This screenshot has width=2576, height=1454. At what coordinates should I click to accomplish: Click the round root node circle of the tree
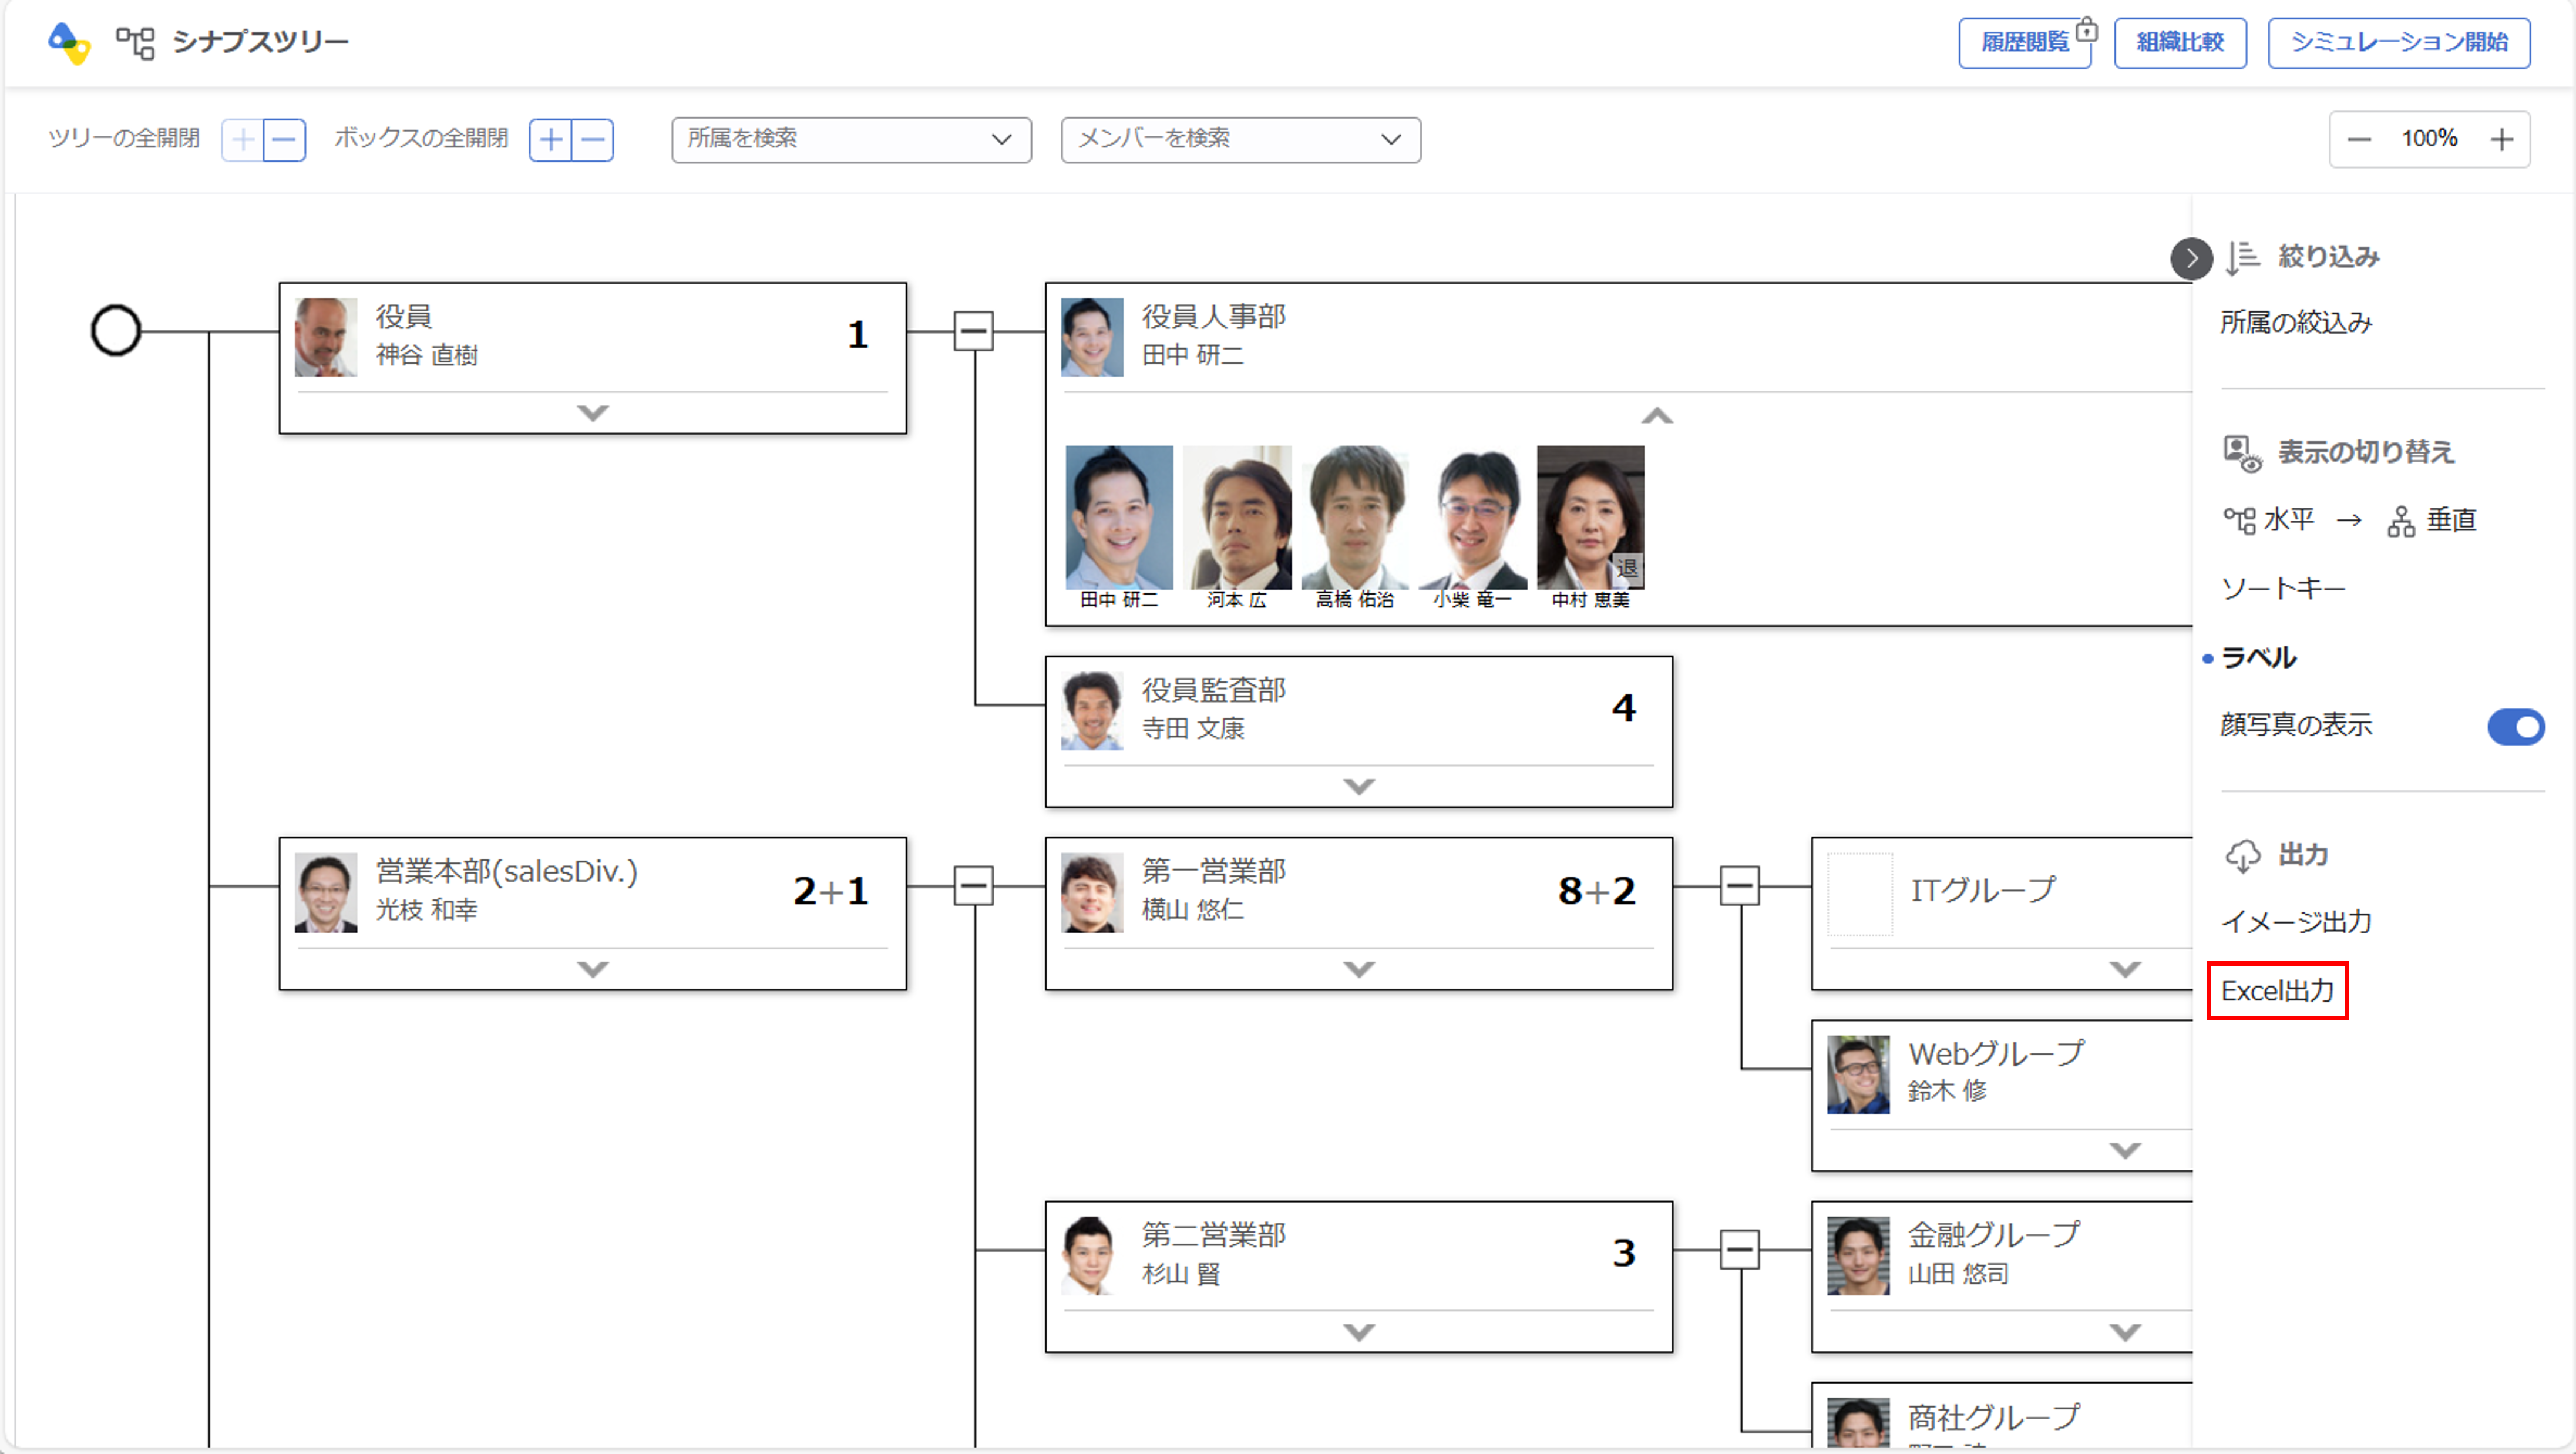(x=115, y=331)
